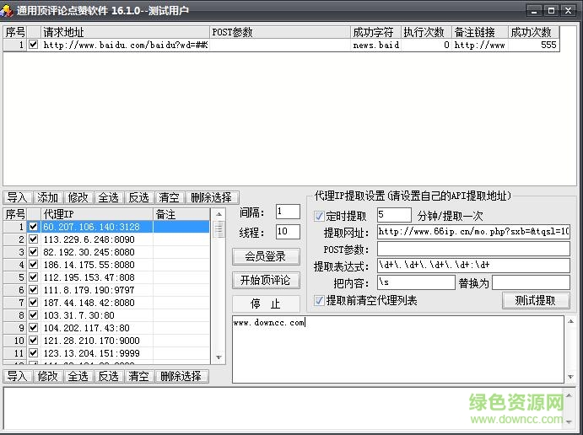This screenshot has width=583, height=435.
Task: Toggle the 提取前清空代理列表 checkbox
Action: tap(319, 301)
